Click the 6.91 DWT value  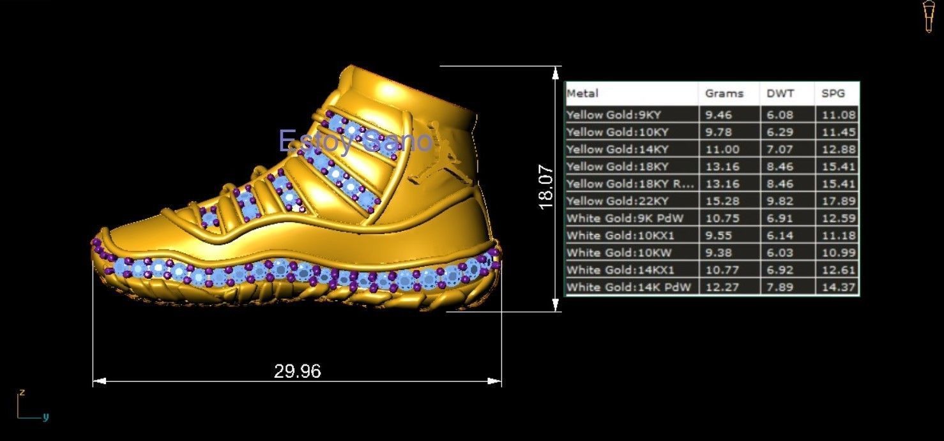[779, 218]
